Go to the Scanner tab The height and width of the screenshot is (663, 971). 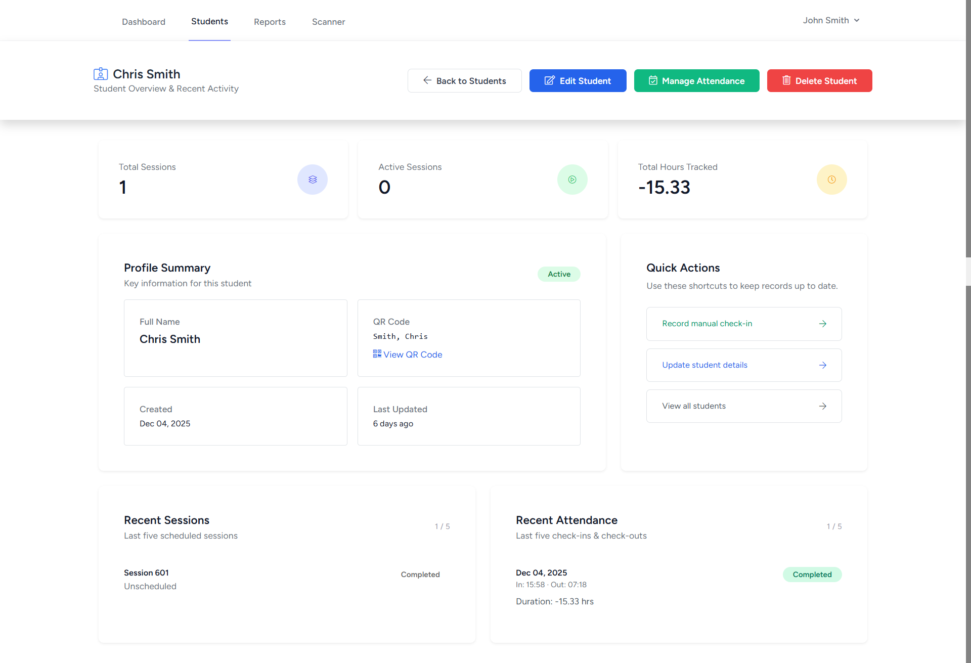[x=328, y=22]
